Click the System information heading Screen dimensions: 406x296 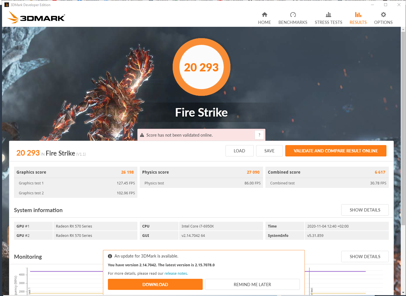[x=38, y=210]
